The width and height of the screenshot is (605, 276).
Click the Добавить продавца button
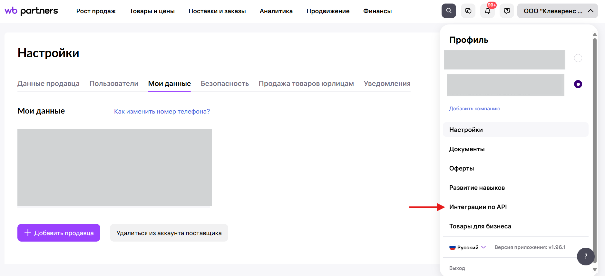(x=59, y=233)
